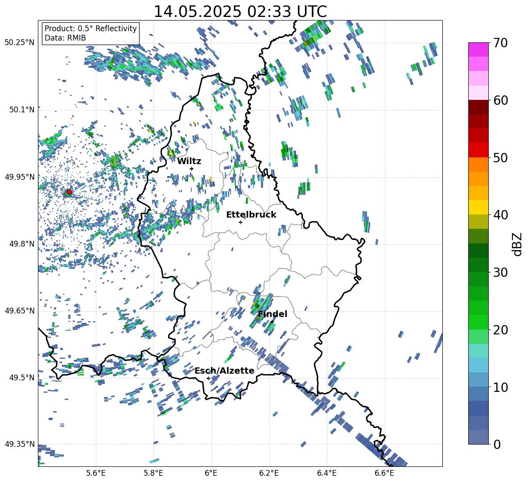Click the 50.1°N latitude label
Viewport: 528px width, 482px height.
coord(21,110)
